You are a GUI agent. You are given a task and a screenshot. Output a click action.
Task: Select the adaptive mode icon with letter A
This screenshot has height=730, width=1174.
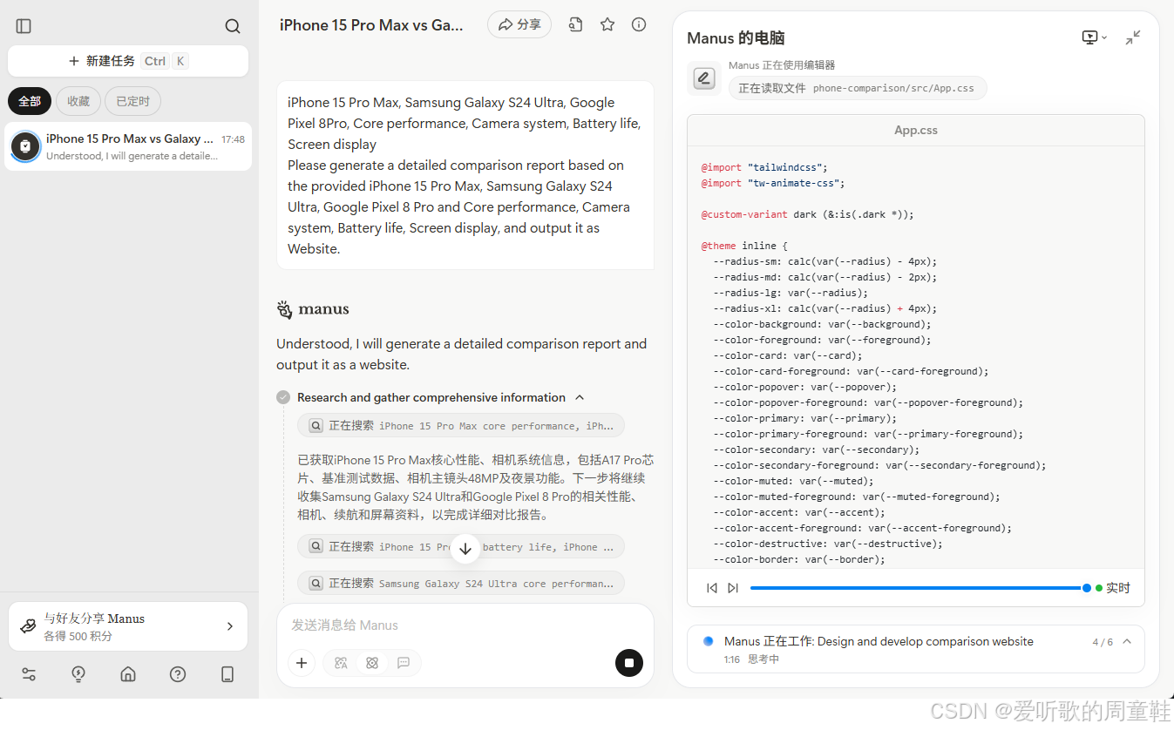341,663
